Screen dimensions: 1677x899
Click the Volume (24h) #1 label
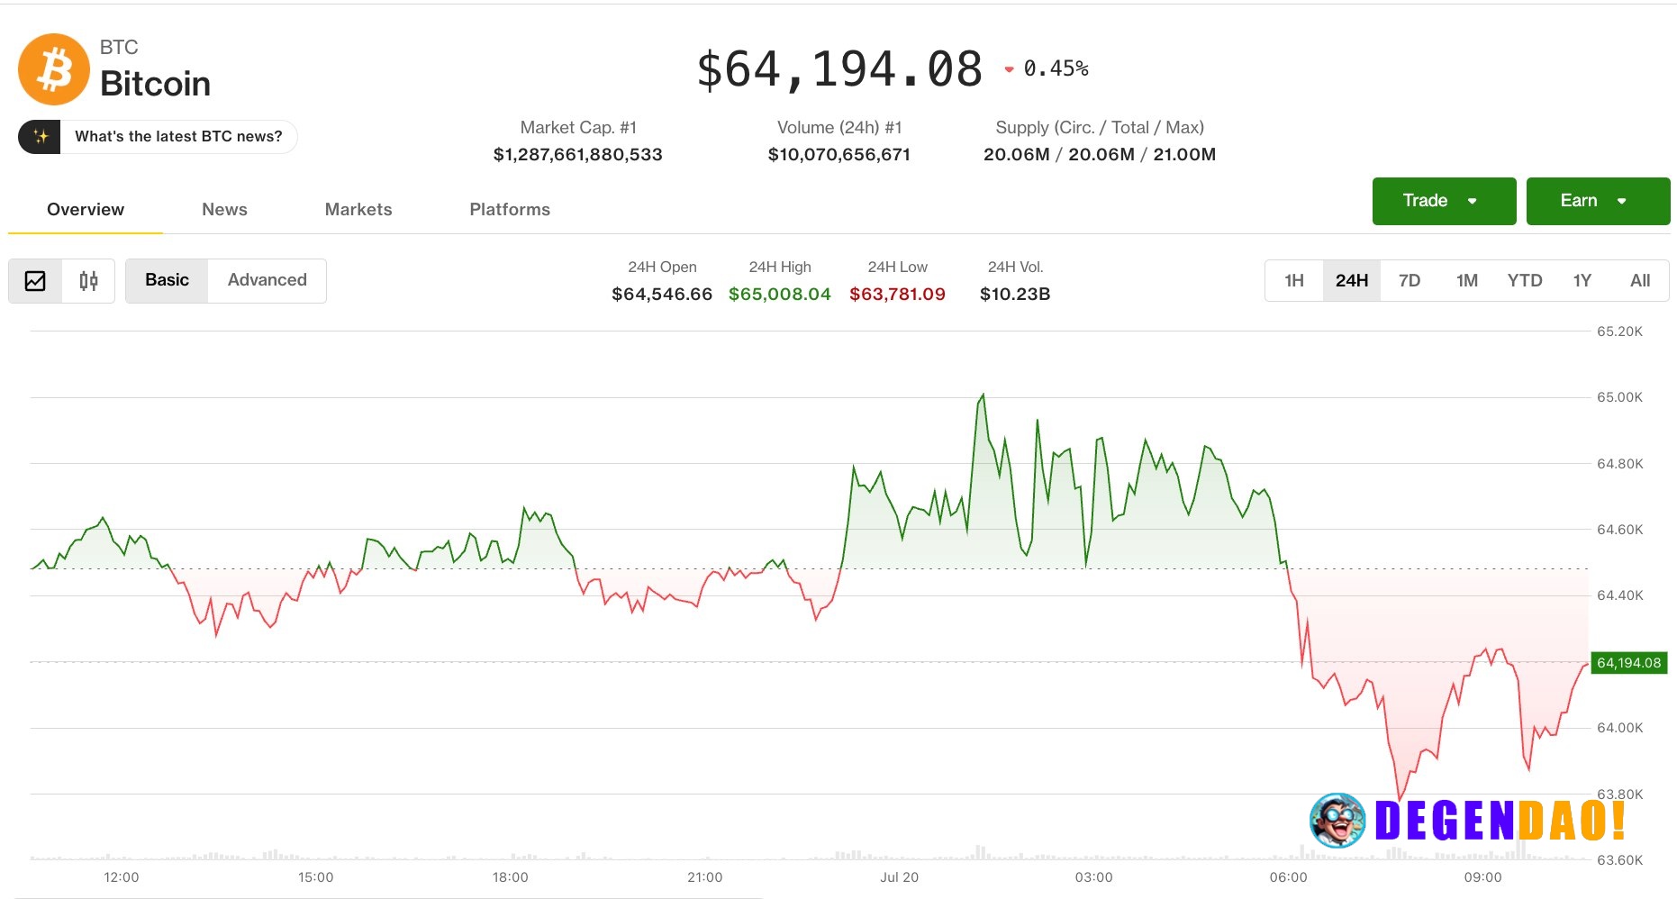click(839, 128)
